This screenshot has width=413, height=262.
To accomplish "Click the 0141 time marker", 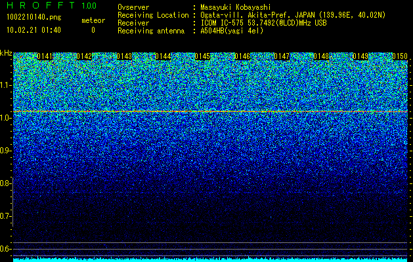I will coord(45,56).
